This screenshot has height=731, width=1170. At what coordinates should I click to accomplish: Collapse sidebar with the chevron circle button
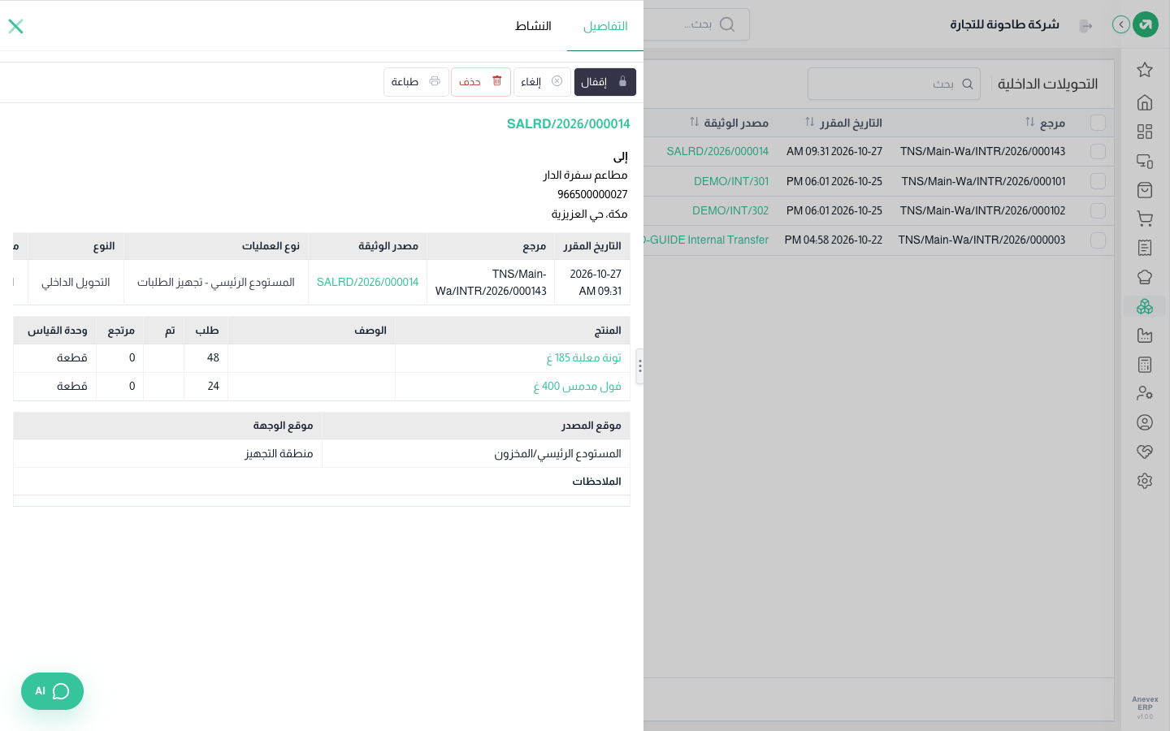pos(1121,24)
